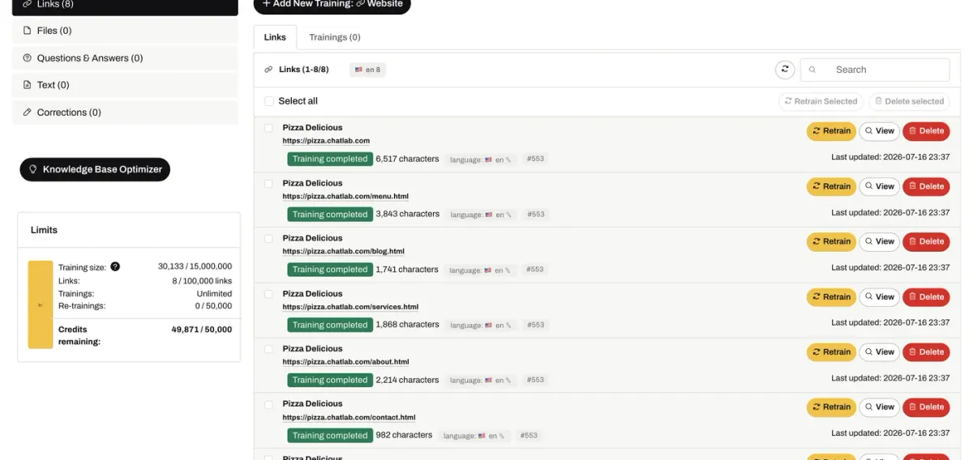Click edit pencil on blog.html language tag
Screen dimensions: 973x460
coord(508,270)
